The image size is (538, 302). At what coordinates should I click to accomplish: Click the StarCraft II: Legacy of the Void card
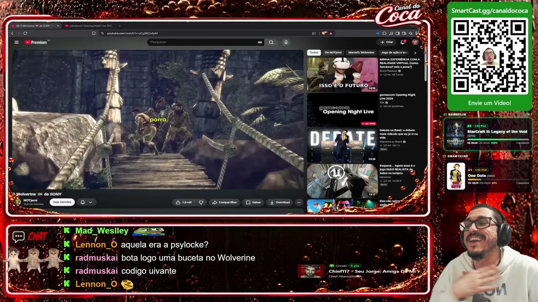pyautogui.click(x=488, y=134)
